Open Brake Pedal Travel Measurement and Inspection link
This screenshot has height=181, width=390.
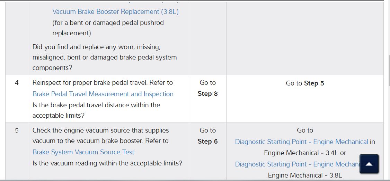103,94
